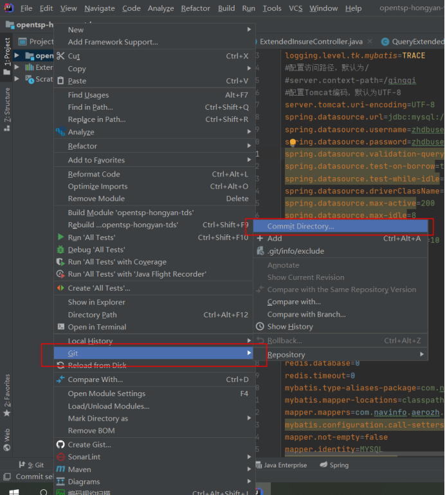Click the GitHub Create Gist icon
The width and height of the screenshot is (445, 495).
(x=60, y=444)
